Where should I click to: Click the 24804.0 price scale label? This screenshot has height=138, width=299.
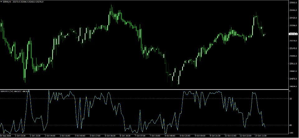293,86
